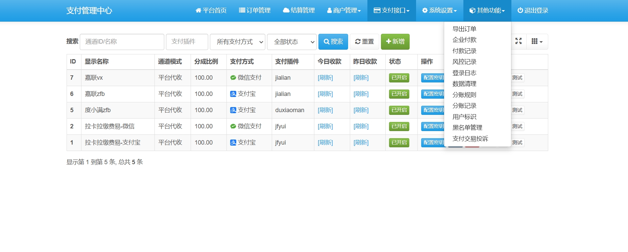
Task: Toggle 已开启 status for 拉卡拉缴费易-支付宝 row
Action: click(x=399, y=143)
